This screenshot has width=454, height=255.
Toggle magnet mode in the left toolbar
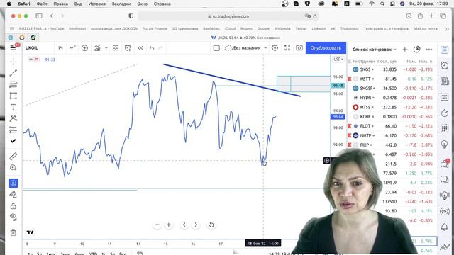13,183
